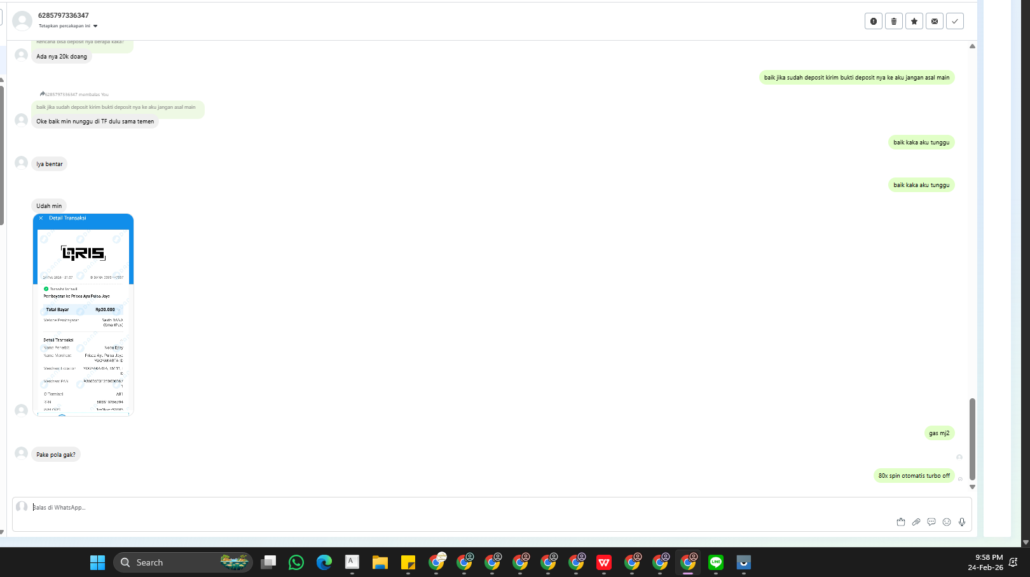Delete conversation using trash icon
This screenshot has height=577, width=1030.
click(894, 21)
